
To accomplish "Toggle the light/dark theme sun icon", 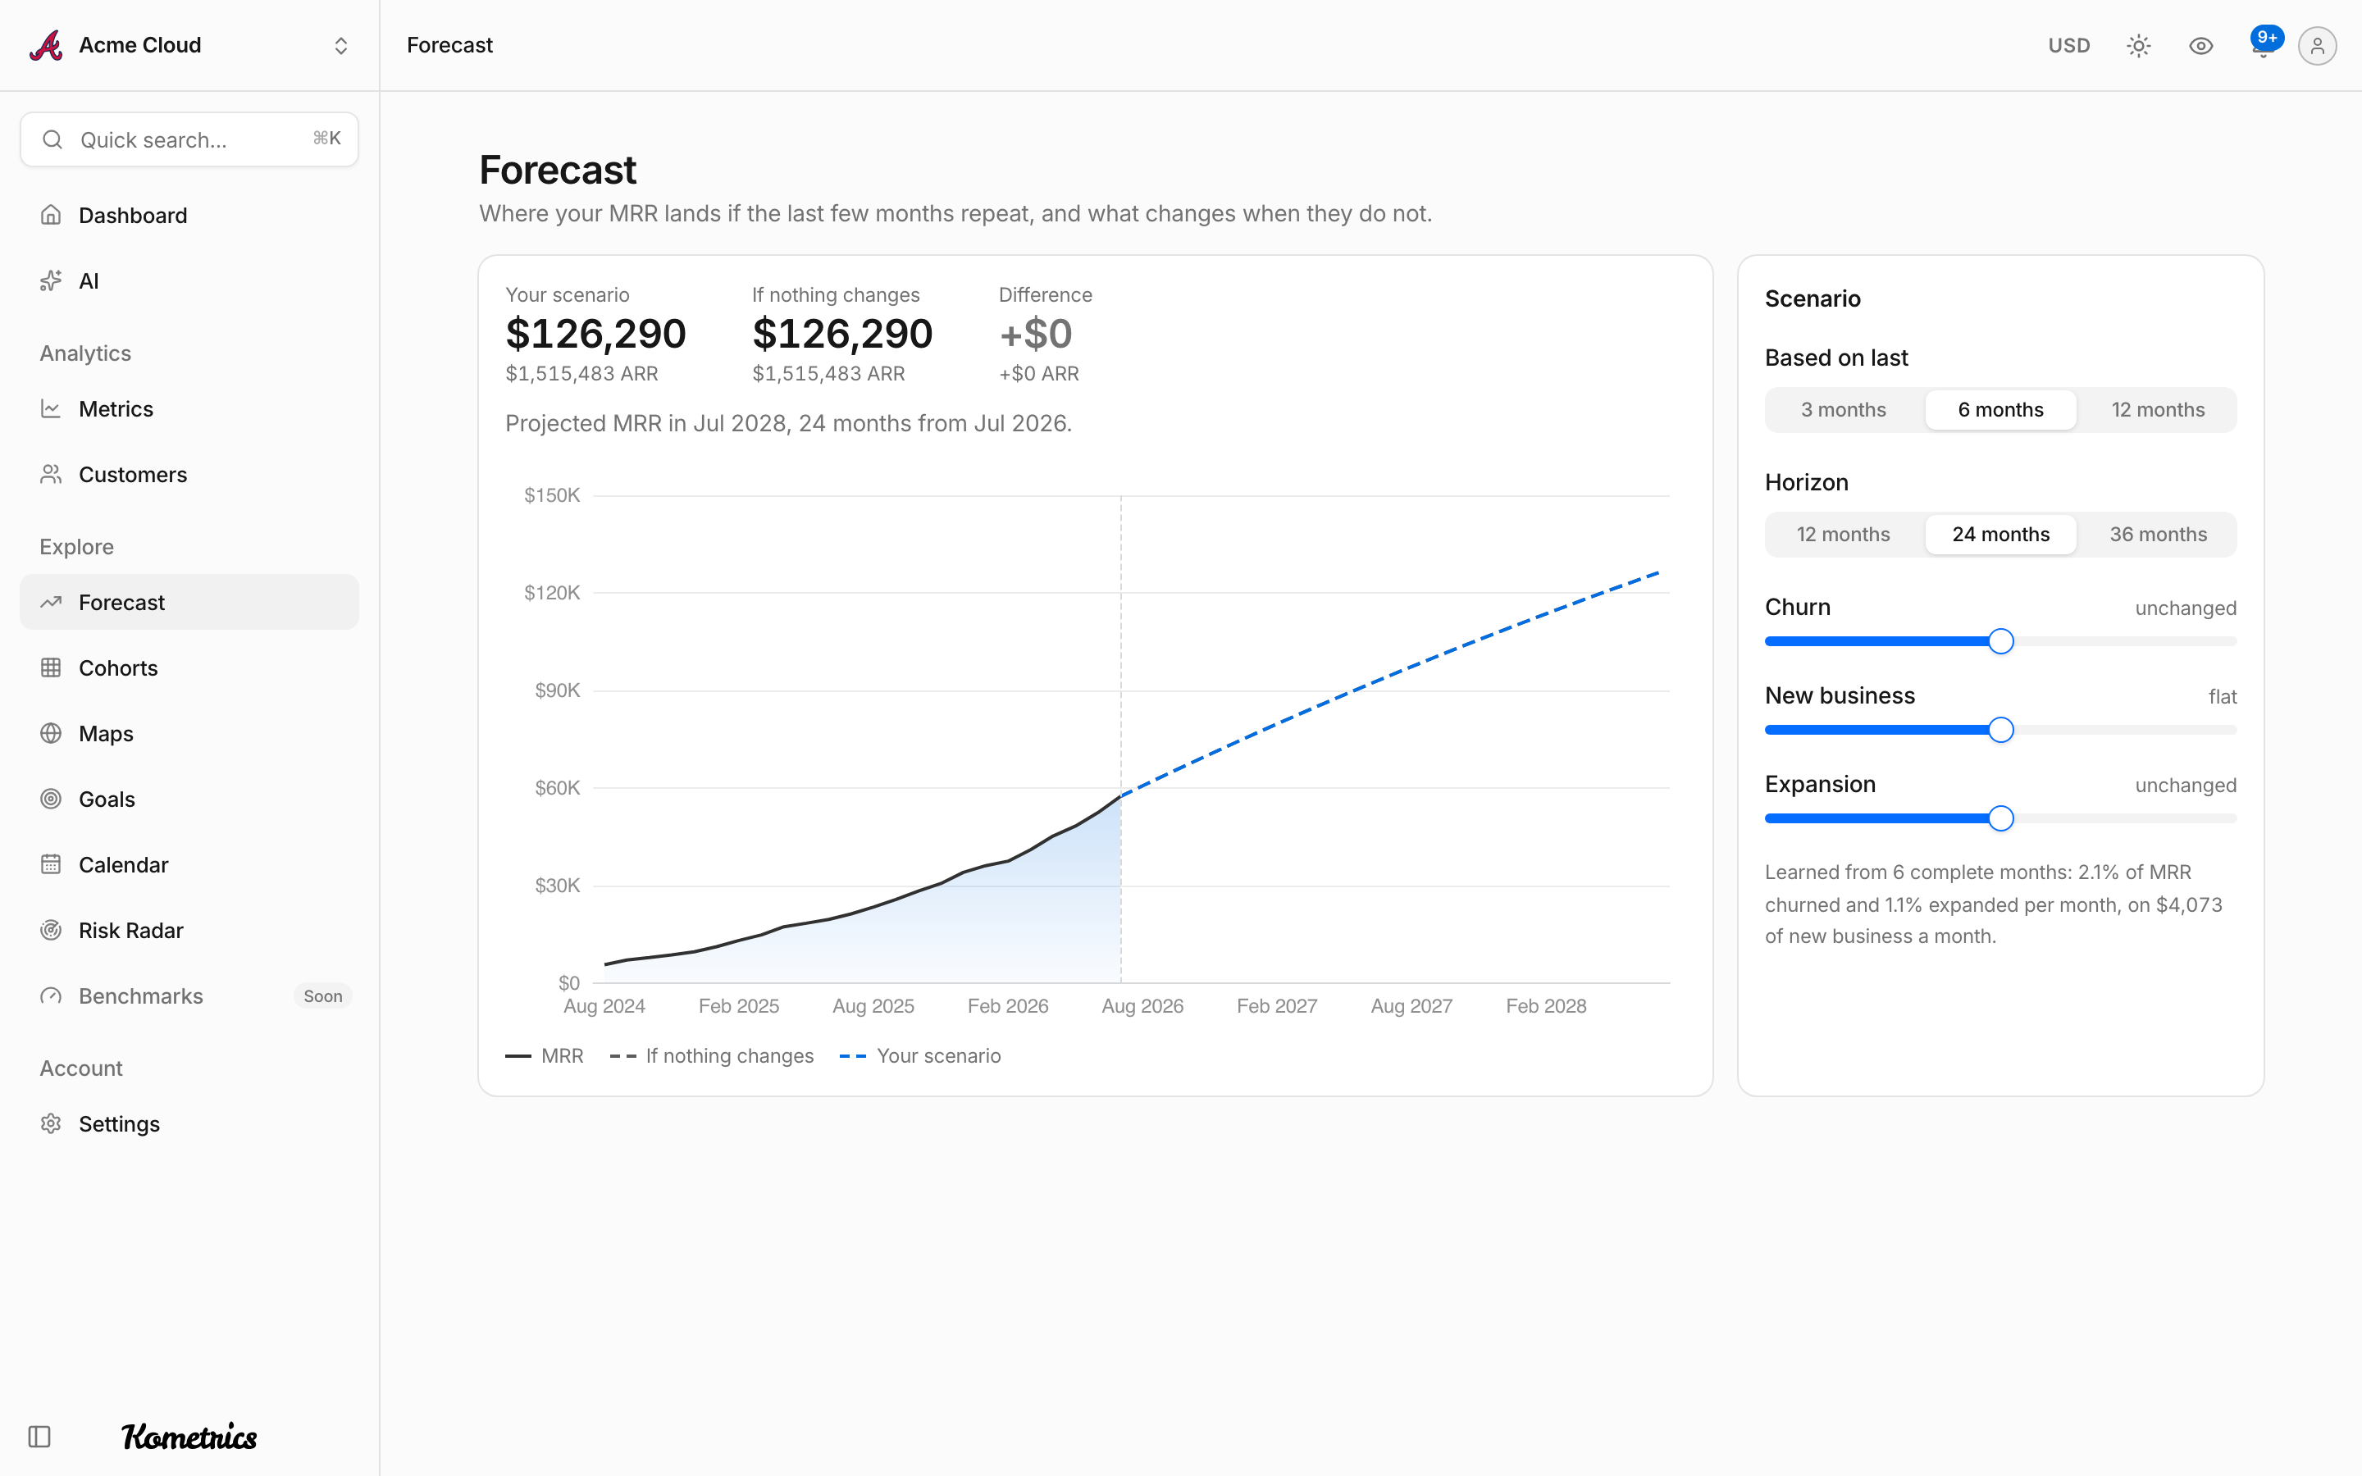I will tap(2138, 46).
